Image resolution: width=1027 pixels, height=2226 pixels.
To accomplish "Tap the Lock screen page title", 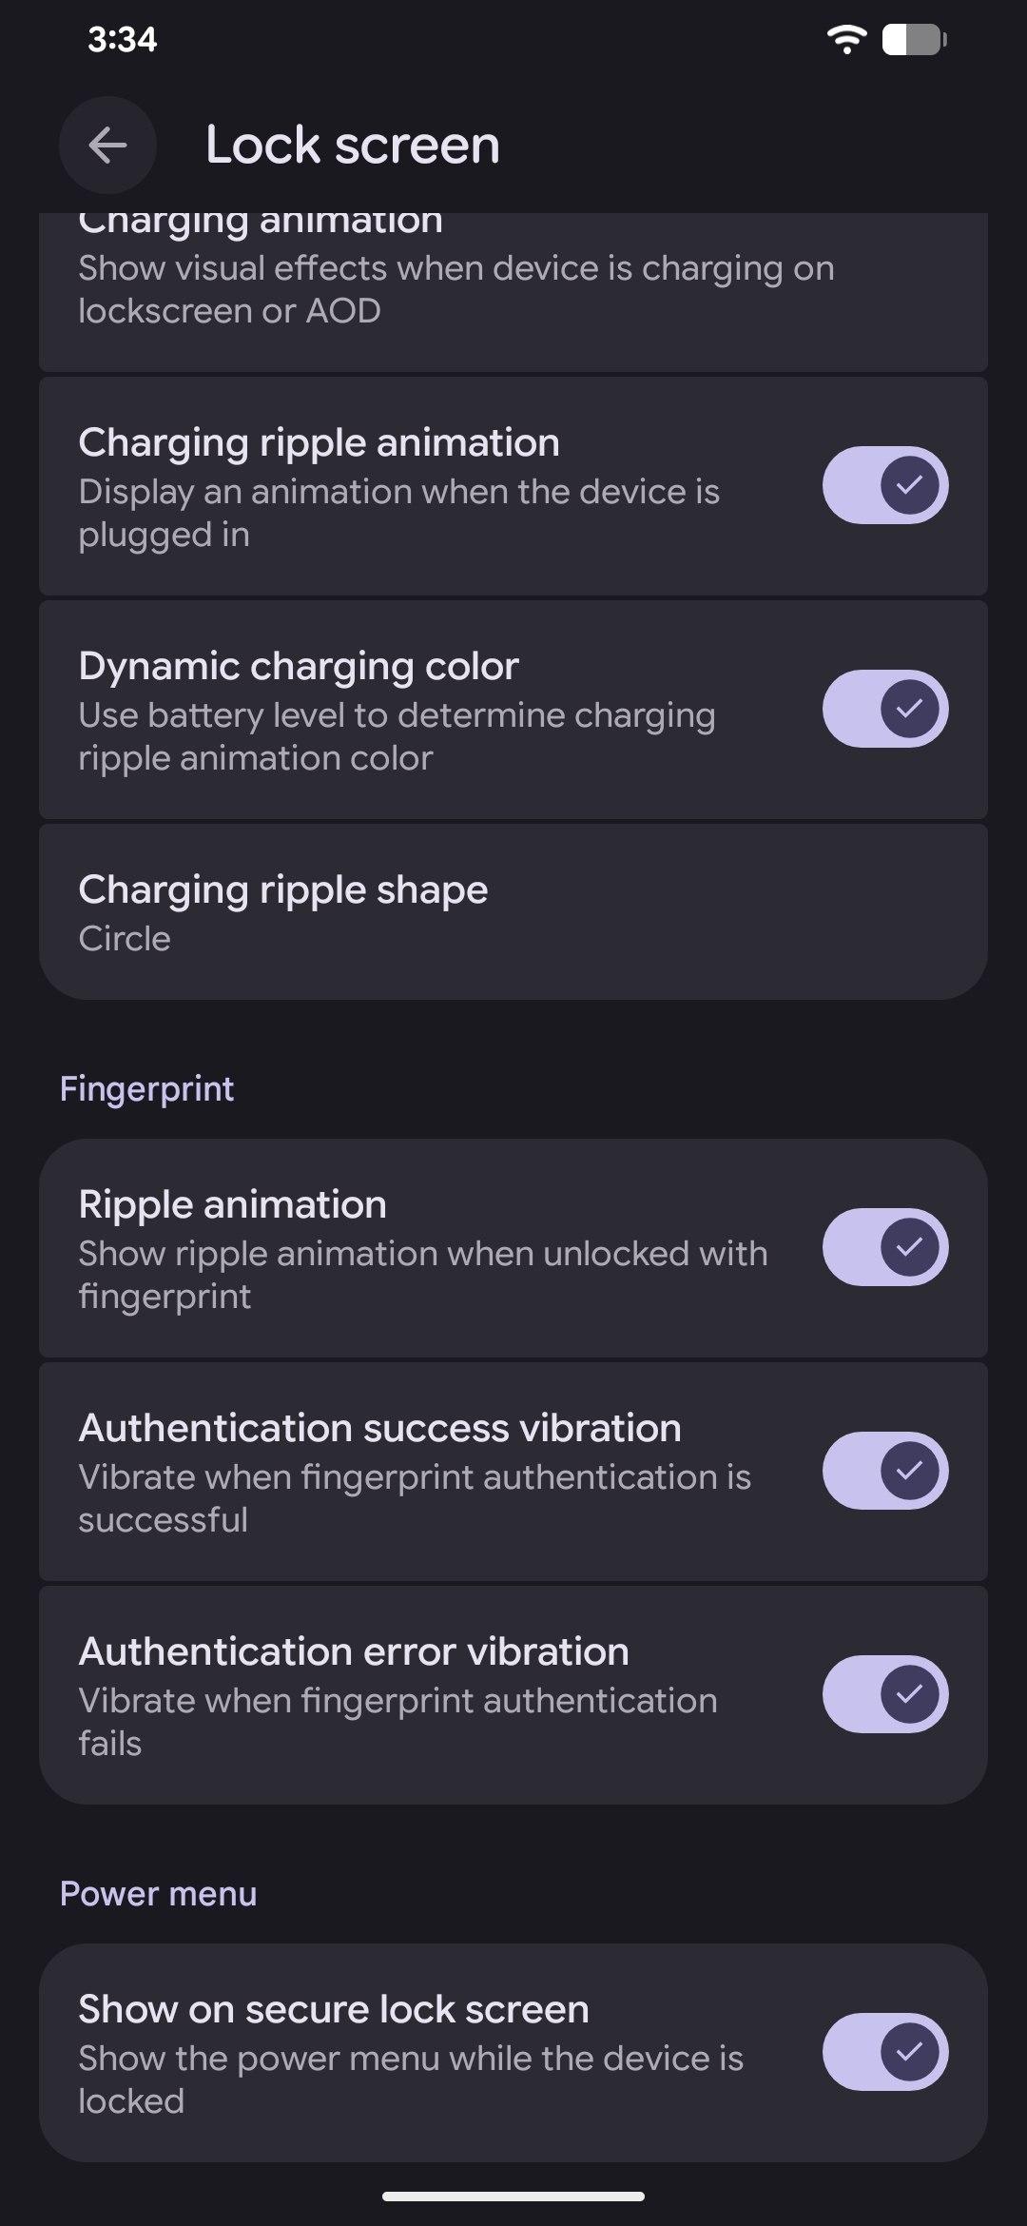I will click(x=353, y=146).
